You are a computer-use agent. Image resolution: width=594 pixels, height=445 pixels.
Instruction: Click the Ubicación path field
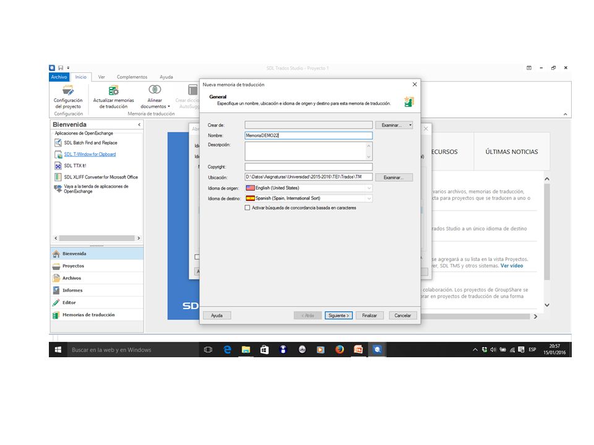pyautogui.click(x=309, y=177)
